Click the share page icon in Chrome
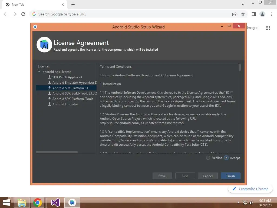This screenshot has height=208, width=277. (234, 14)
